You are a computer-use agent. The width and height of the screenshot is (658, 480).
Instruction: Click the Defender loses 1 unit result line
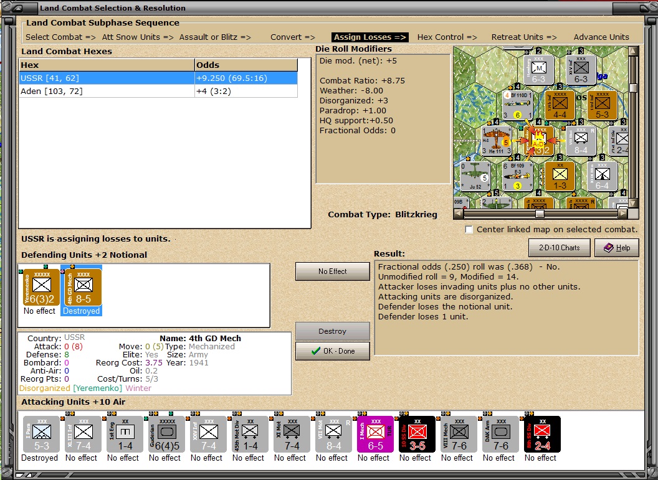click(x=423, y=316)
